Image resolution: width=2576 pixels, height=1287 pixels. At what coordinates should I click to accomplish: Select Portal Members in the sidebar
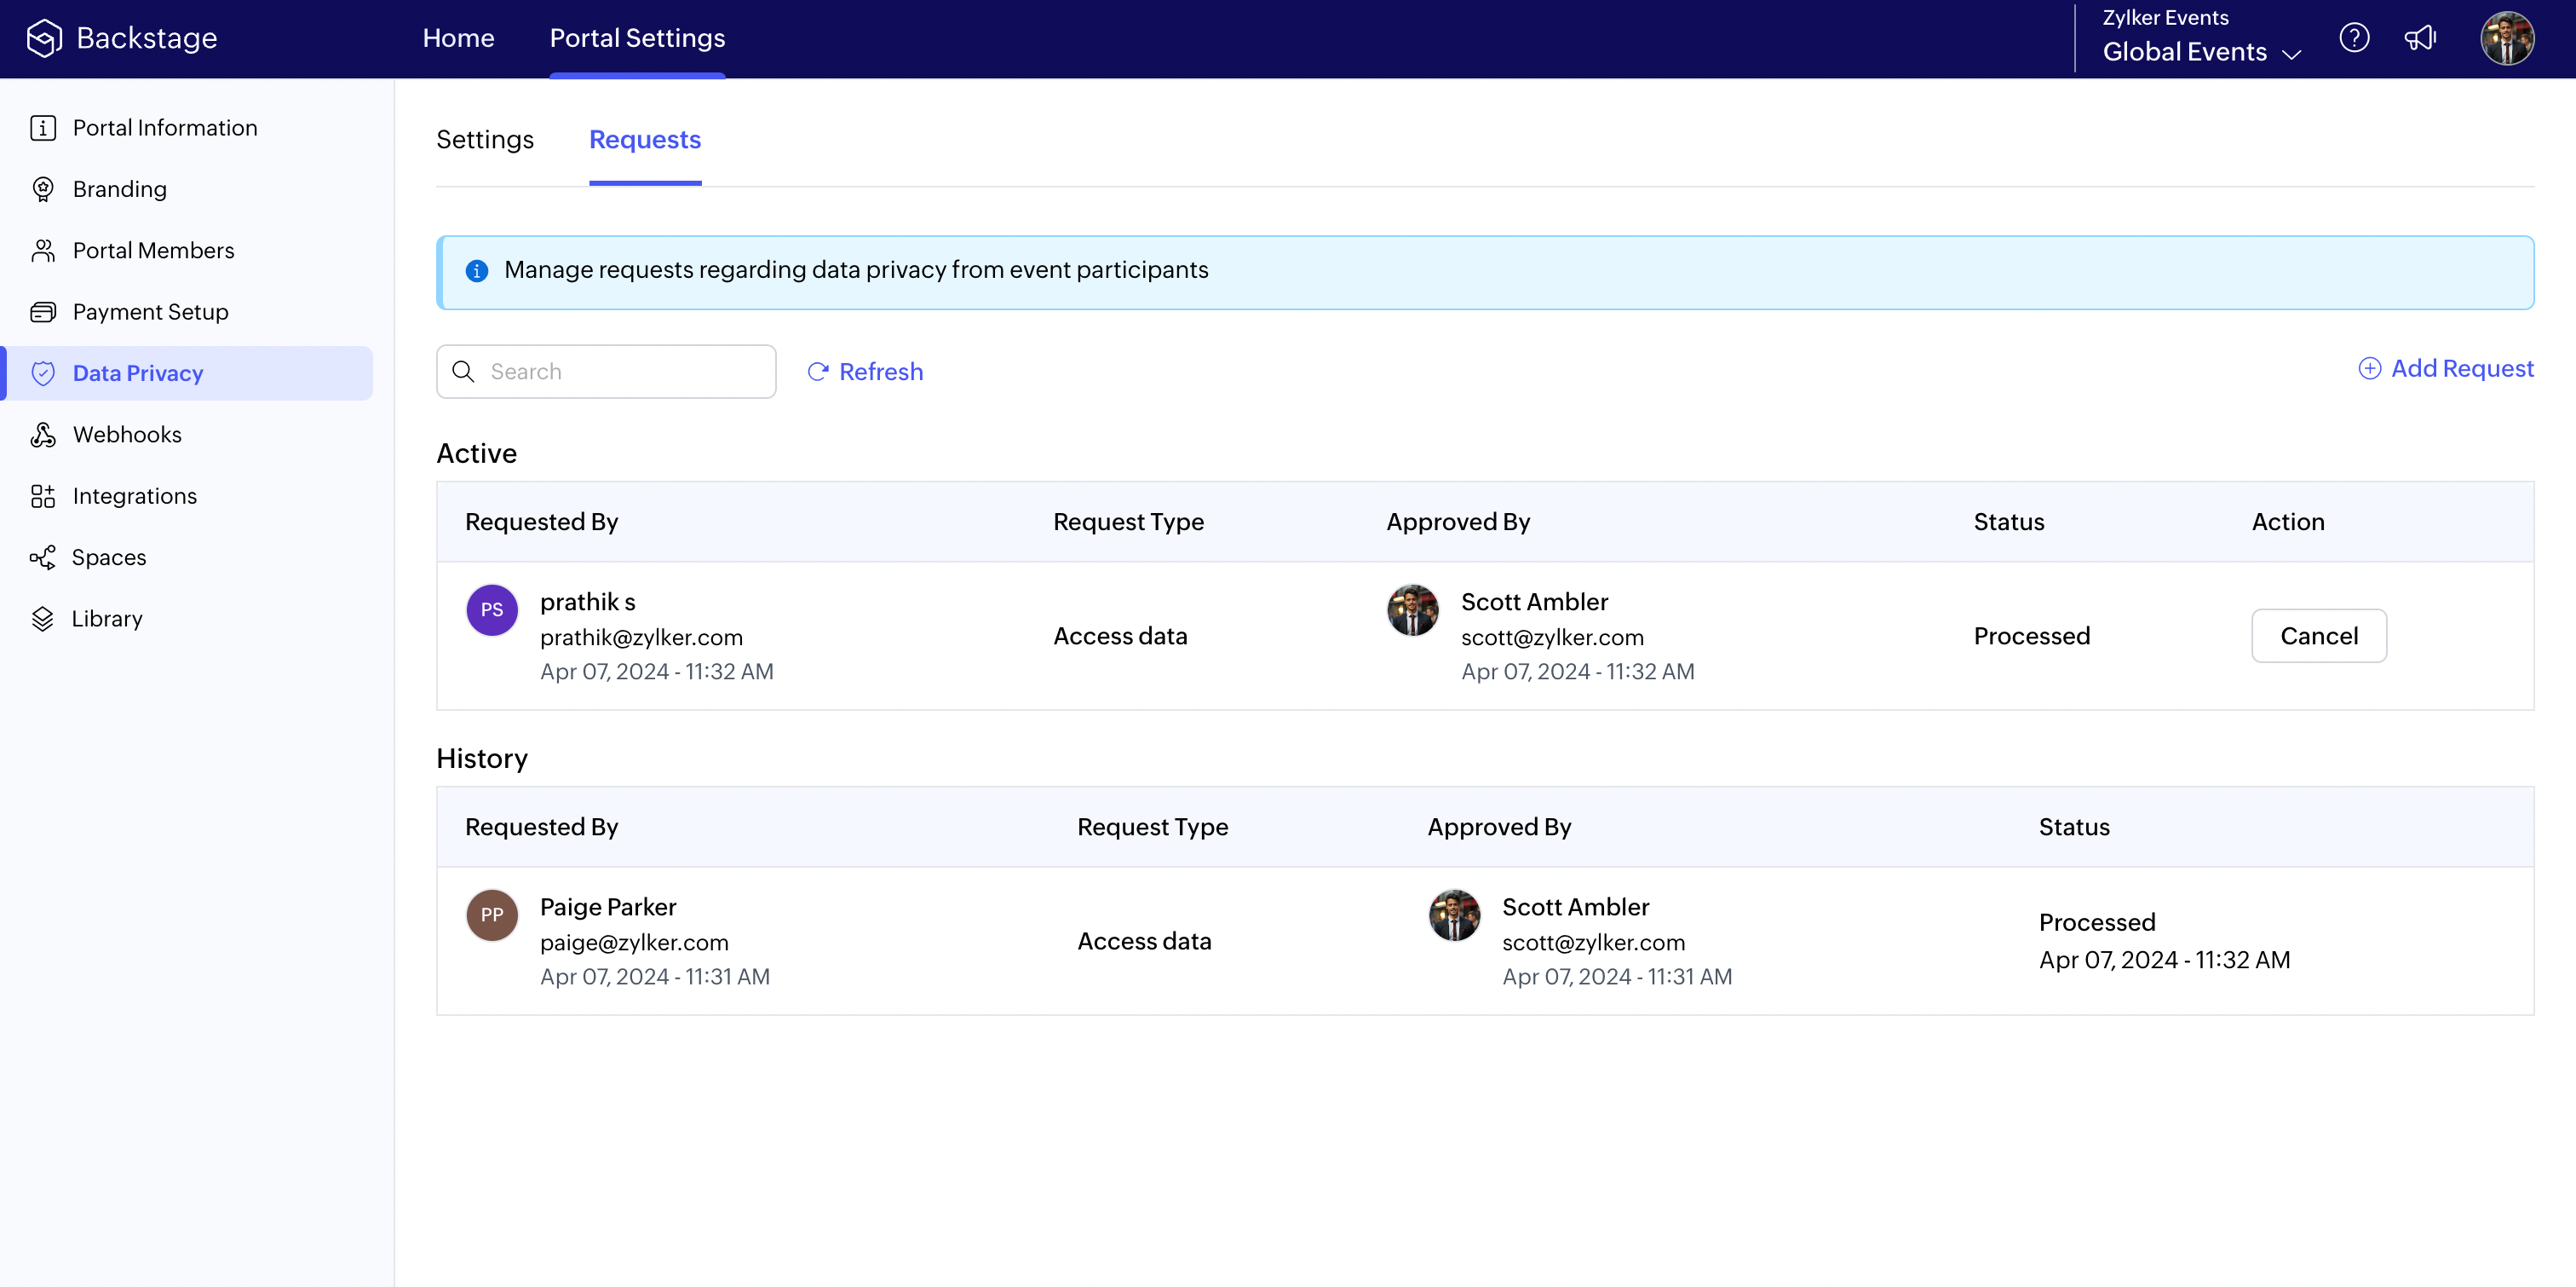pos(153,251)
